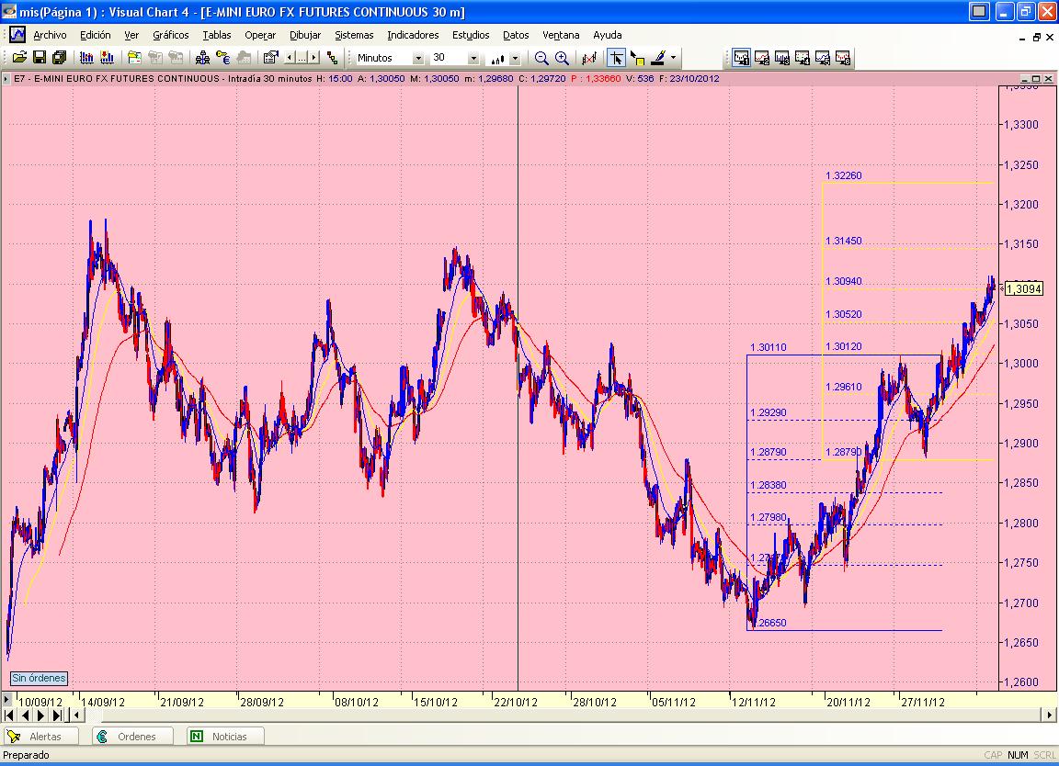The image size is (1059, 766).
Task: Expand the 30 compression value dropdown
Action: [x=473, y=58]
